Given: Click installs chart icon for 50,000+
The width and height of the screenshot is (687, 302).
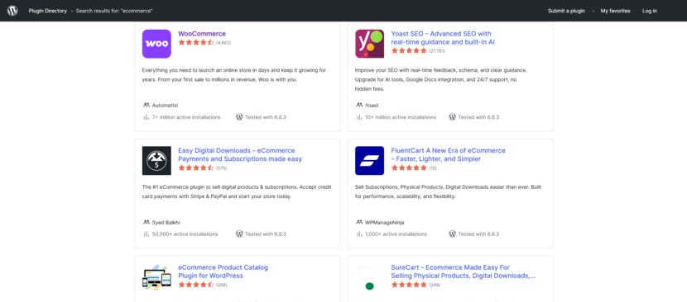Looking at the screenshot, I should 146,234.
